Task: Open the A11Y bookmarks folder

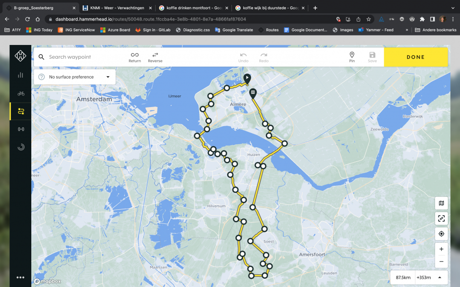Action: [x=13, y=30]
